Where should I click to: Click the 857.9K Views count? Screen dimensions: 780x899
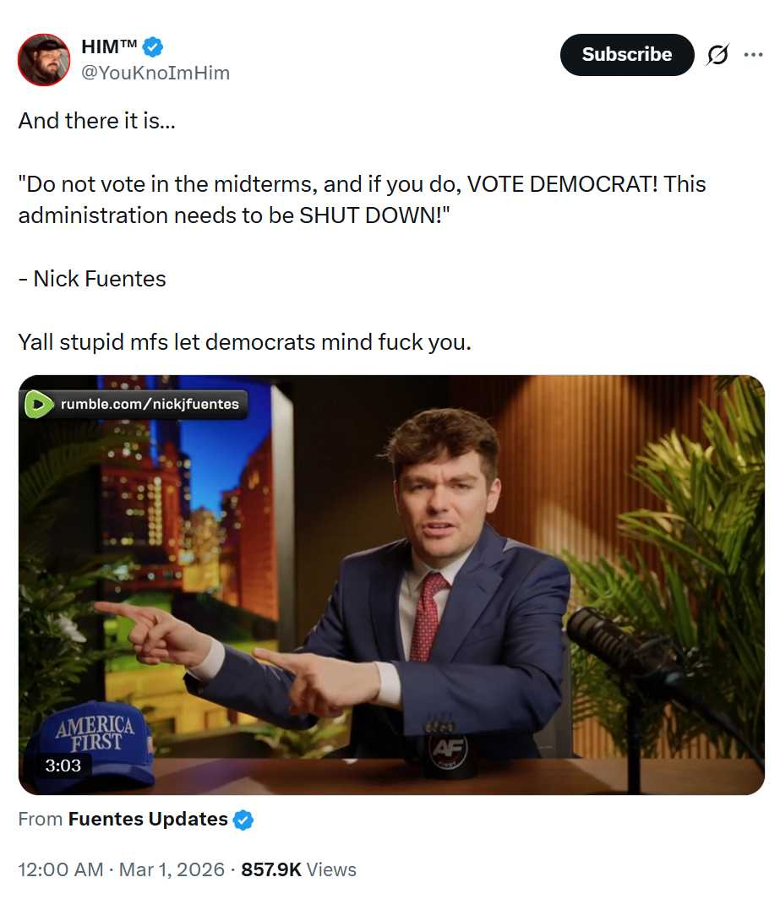coord(299,869)
